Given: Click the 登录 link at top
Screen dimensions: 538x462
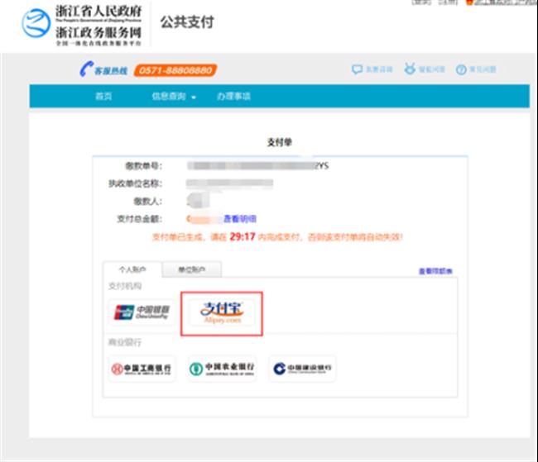Looking at the screenshot, I should (422, 2).
